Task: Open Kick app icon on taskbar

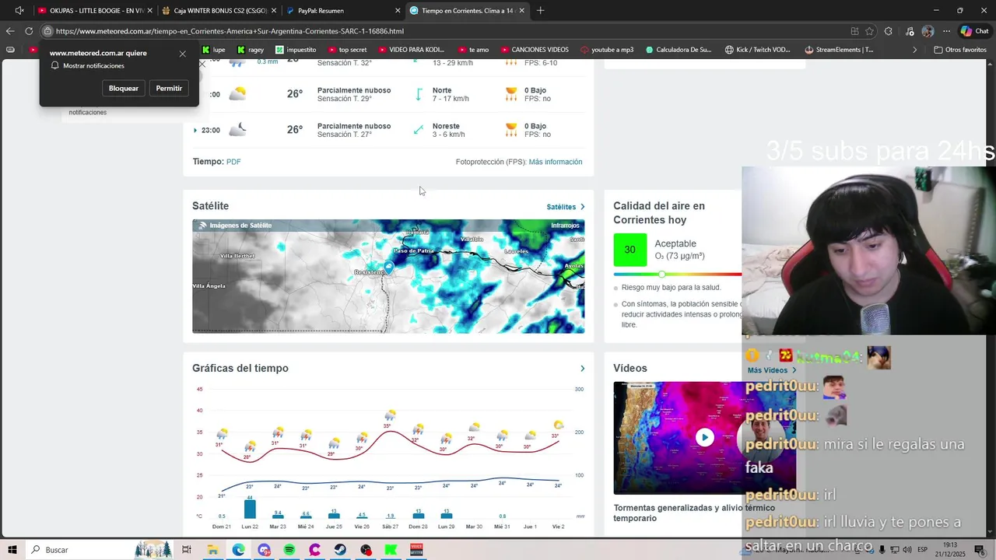Action: pos(391,550)
